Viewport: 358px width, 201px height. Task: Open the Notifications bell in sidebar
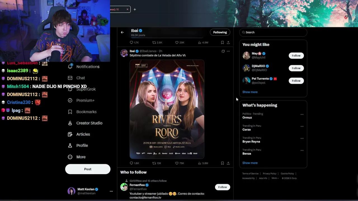[x=70, y=66]
